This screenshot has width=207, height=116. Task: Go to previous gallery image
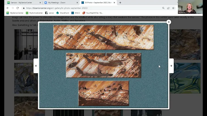36,66
